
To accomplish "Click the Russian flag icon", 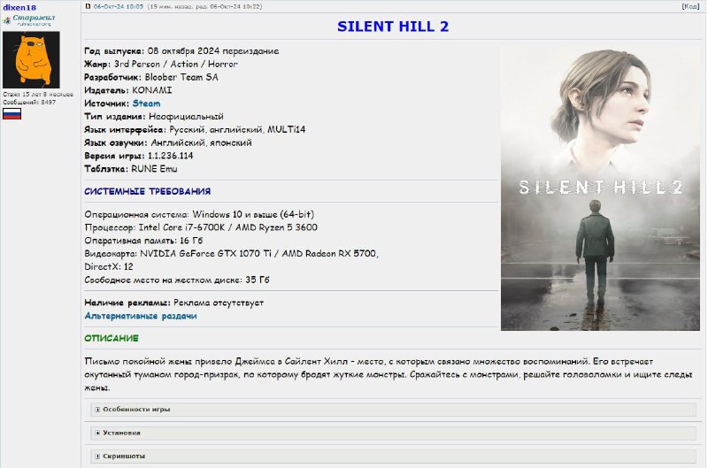I will pos(12,114).
